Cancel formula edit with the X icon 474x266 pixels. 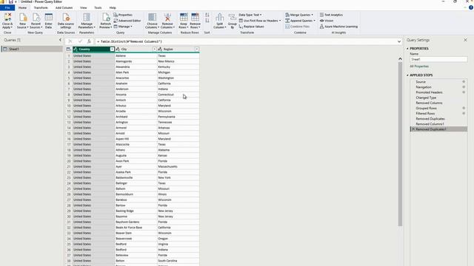[70, 41]
